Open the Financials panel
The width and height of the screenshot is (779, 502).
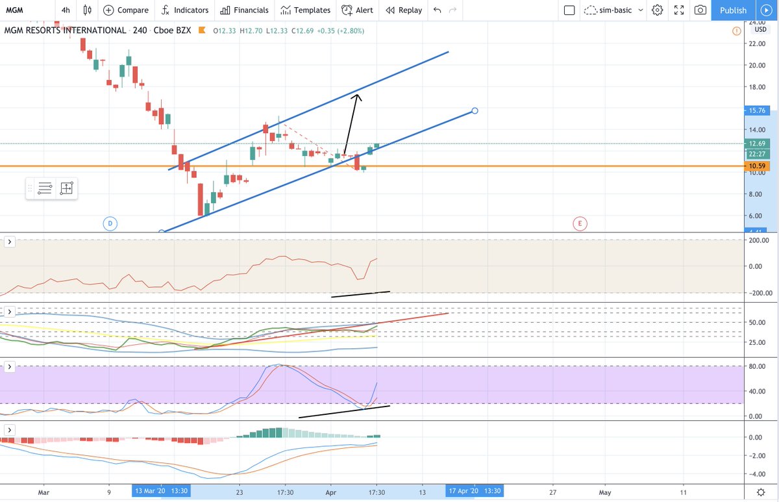click(244, 10)
